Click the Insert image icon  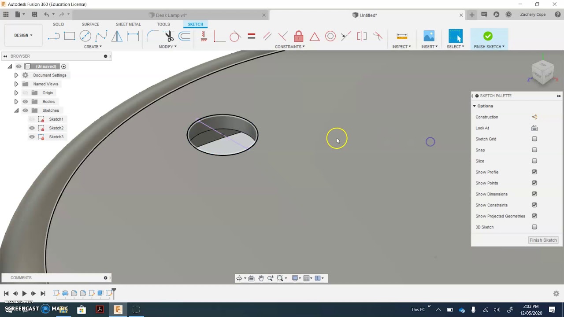click(x=429, y=36)
